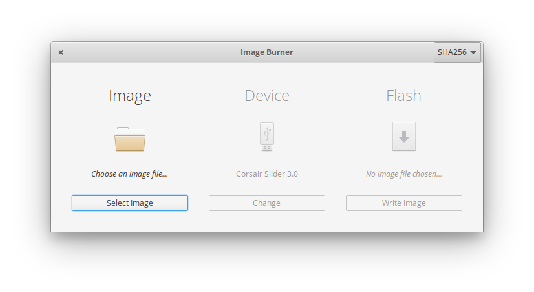Click the folder icon under Image
Image resolution: width=534 pixels, height=292 pixels.
(130, 139)
